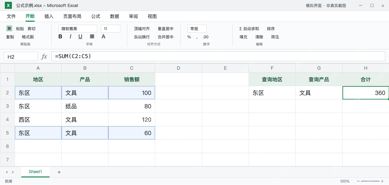Open the 微软雅黑 font name box
This screenshot has width=389, height=185.
[78, 29]
